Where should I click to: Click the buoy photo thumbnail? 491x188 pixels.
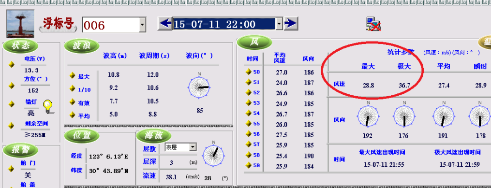click(x=20, y=24)
